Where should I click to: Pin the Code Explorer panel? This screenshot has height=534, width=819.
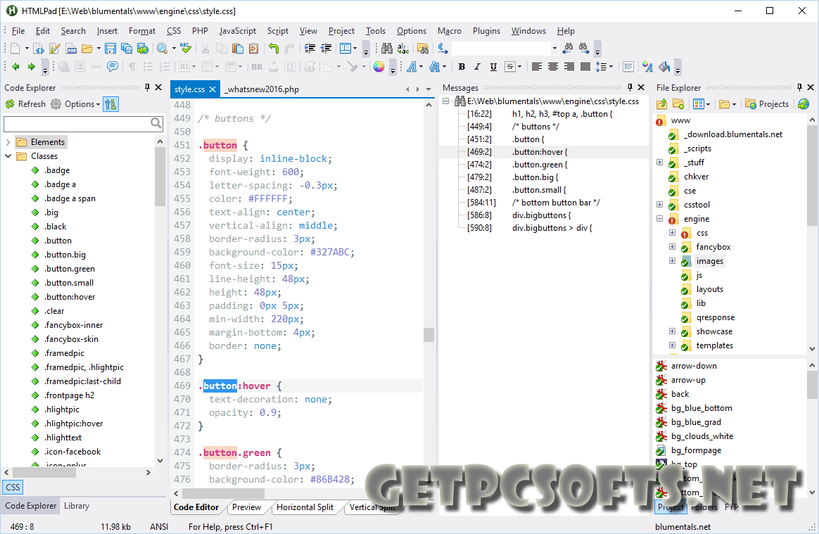(x=147, y=87)
